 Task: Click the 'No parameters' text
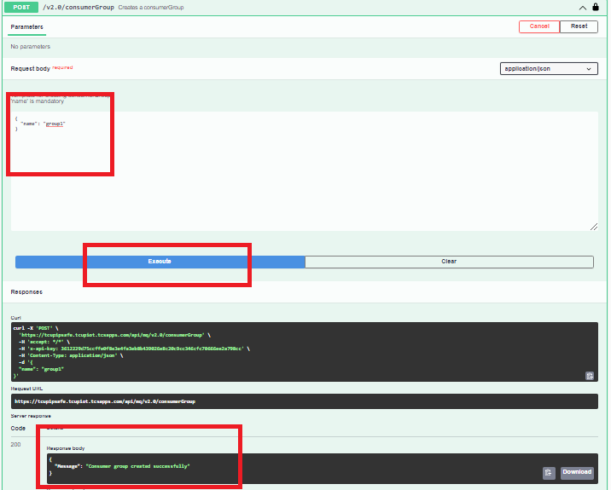pyautogui.click(x=31, y=47)
